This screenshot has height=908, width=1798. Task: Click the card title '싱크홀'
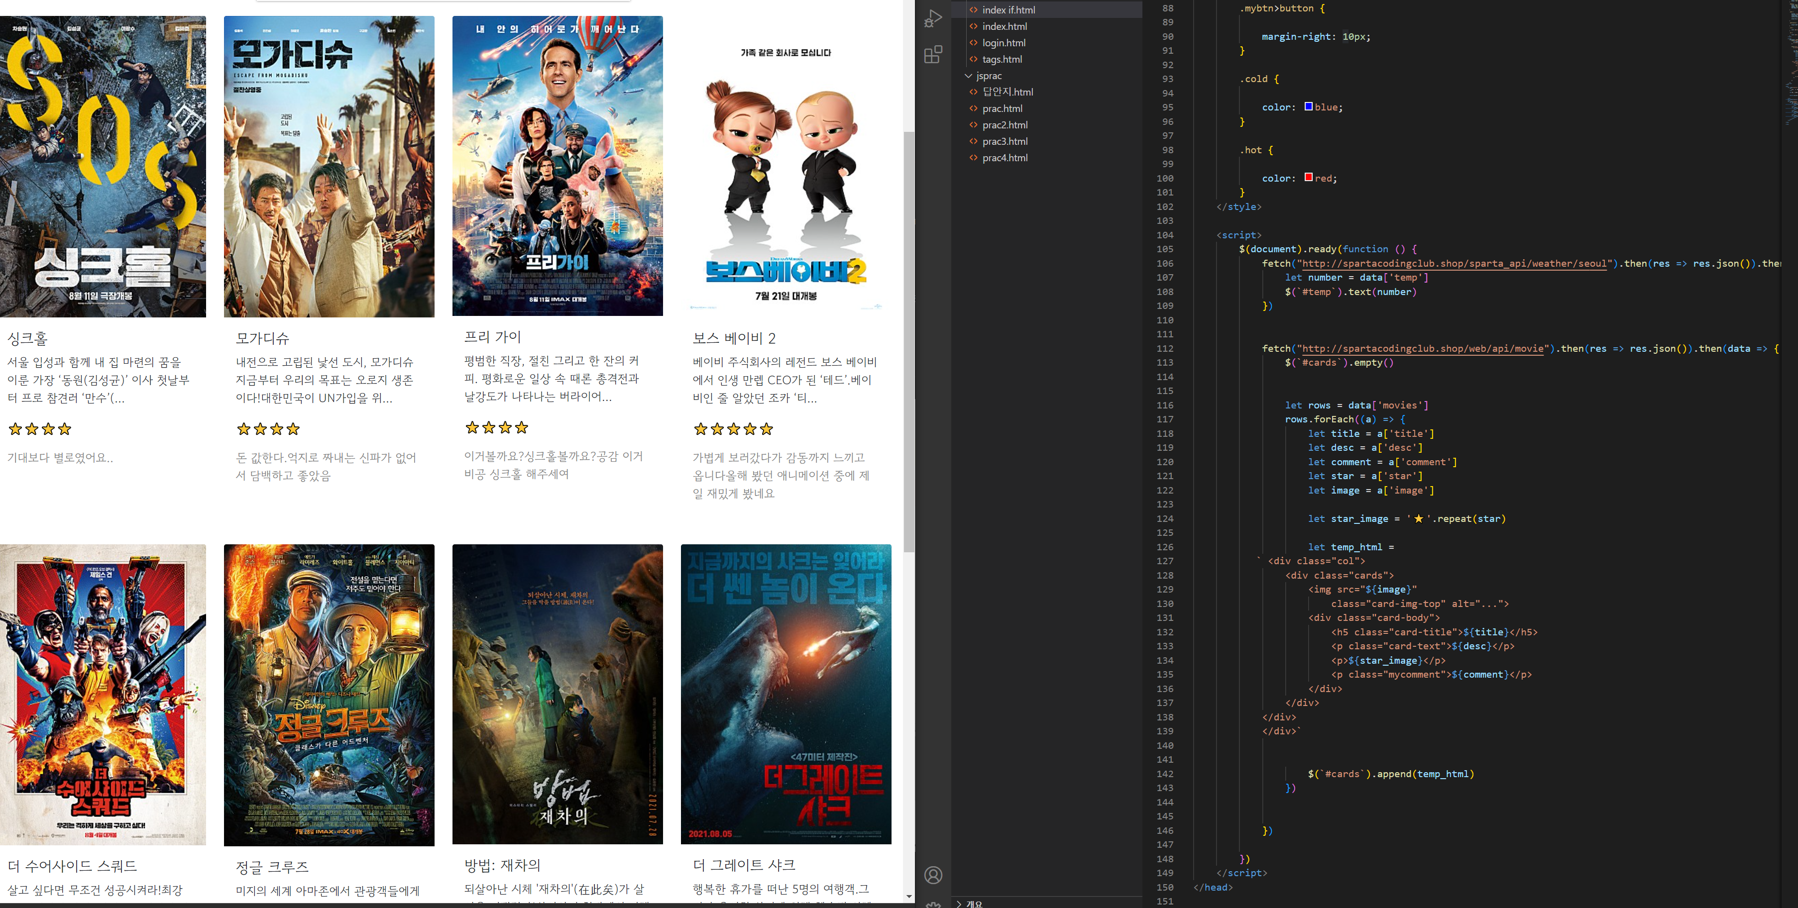(27, 338)
